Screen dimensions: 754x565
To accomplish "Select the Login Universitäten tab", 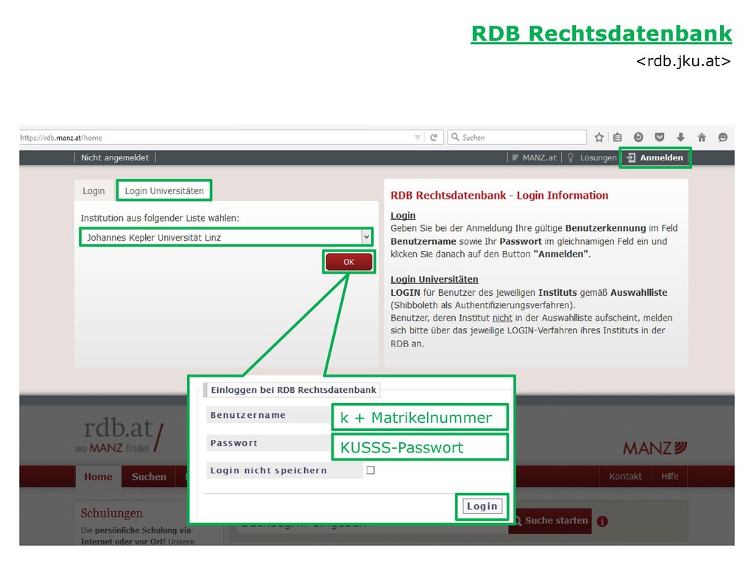I will point(164,191).
